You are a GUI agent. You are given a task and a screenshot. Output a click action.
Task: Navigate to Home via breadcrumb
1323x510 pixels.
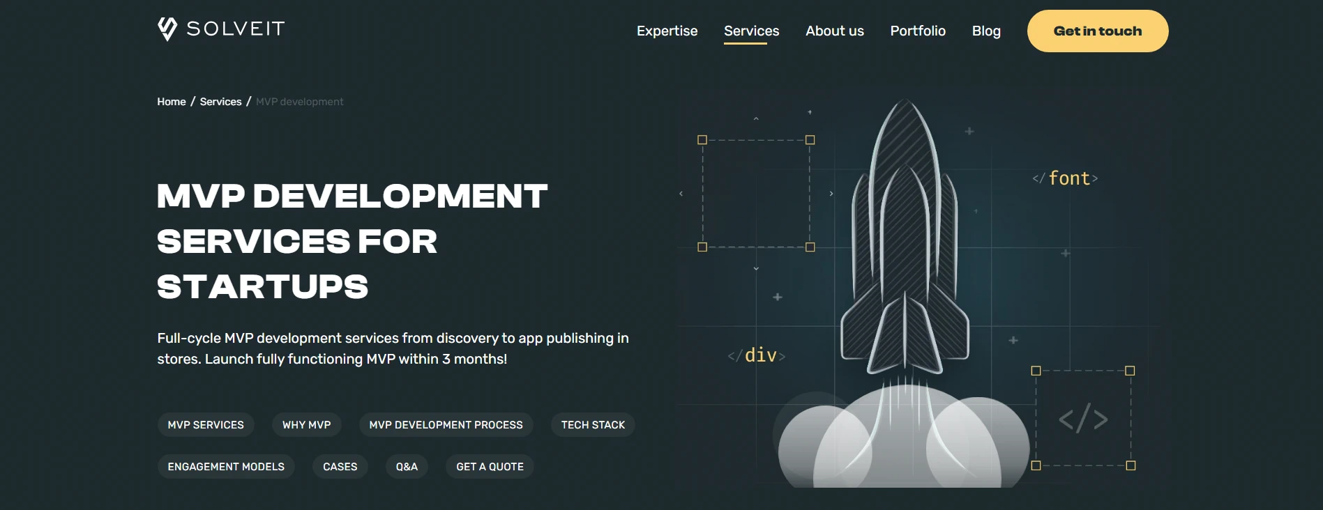(171, 102)
